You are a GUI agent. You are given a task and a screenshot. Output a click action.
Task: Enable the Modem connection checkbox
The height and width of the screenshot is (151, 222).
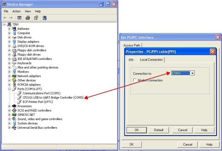click(x=135, y=80)
